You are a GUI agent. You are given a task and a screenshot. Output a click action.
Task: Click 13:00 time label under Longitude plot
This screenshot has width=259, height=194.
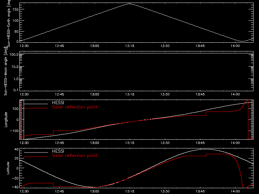[95, 143]
